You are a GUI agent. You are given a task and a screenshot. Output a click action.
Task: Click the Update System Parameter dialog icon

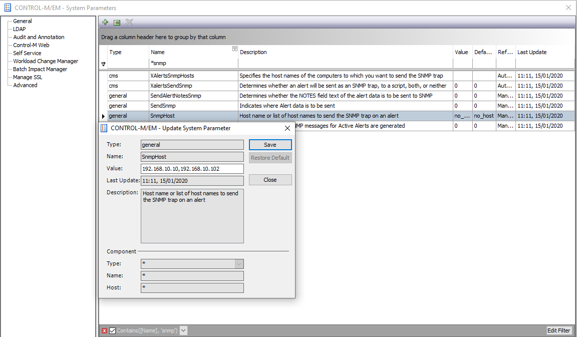click(104, 128)
